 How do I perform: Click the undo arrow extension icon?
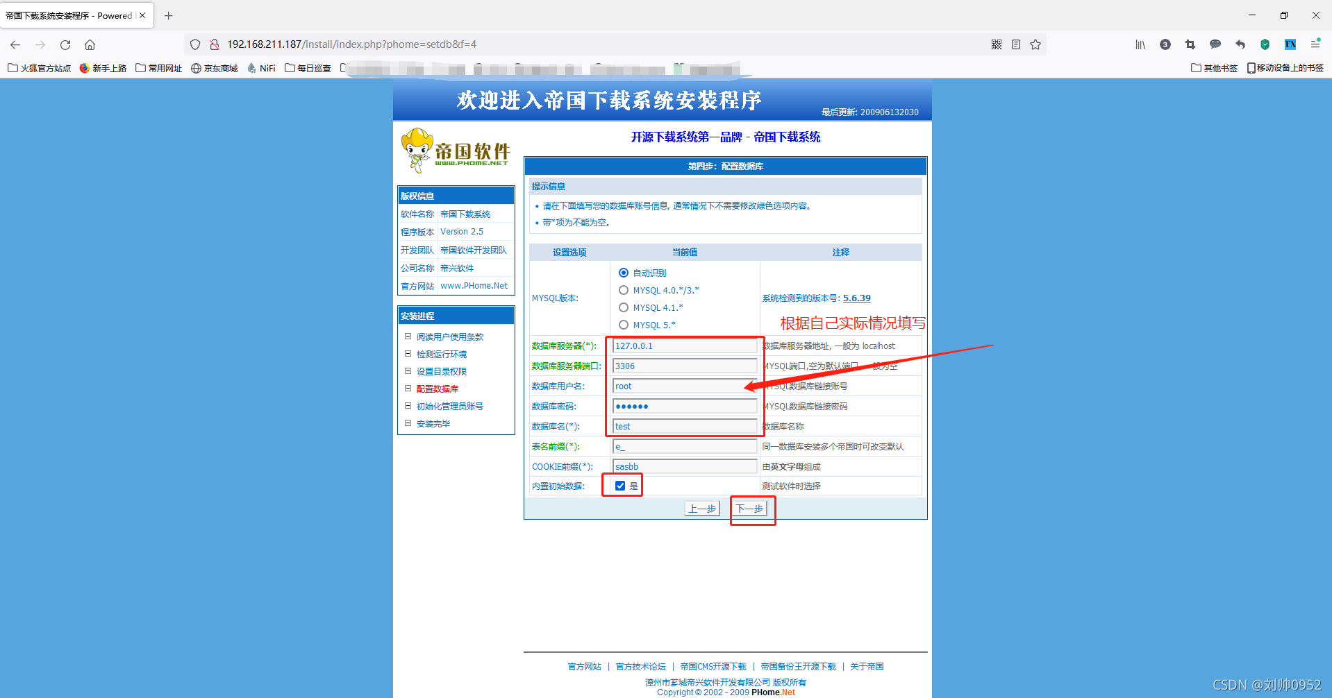coord(1240,44)
